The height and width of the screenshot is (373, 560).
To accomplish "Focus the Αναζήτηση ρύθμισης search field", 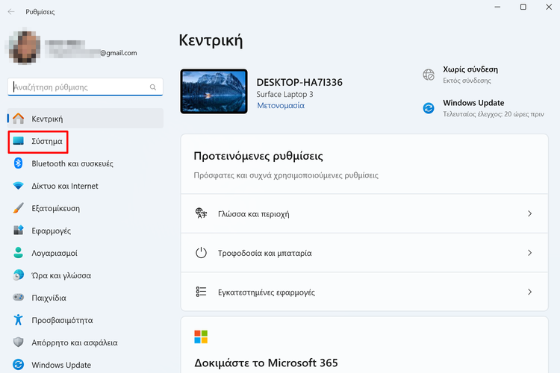I will pos(85,87).
